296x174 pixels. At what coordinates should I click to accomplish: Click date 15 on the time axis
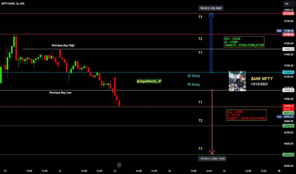coord(224,171)
